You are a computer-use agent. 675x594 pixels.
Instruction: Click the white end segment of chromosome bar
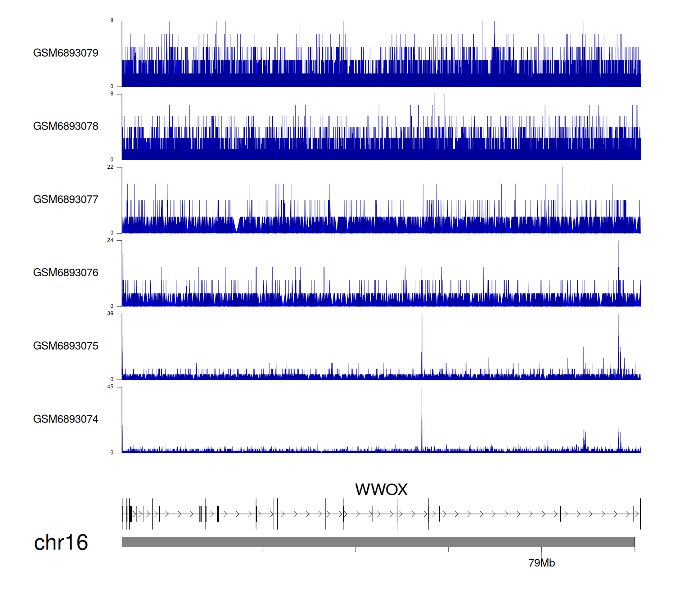coord(638,542)
